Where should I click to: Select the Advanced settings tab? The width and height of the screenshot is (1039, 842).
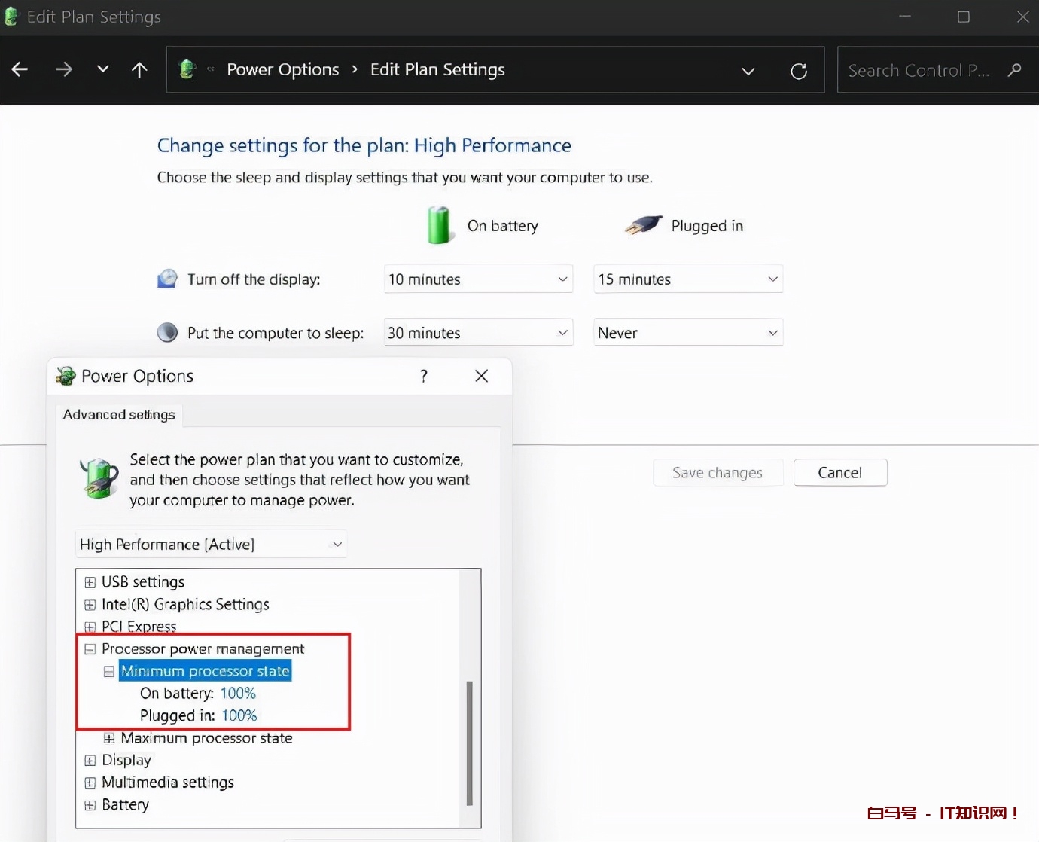119,415
